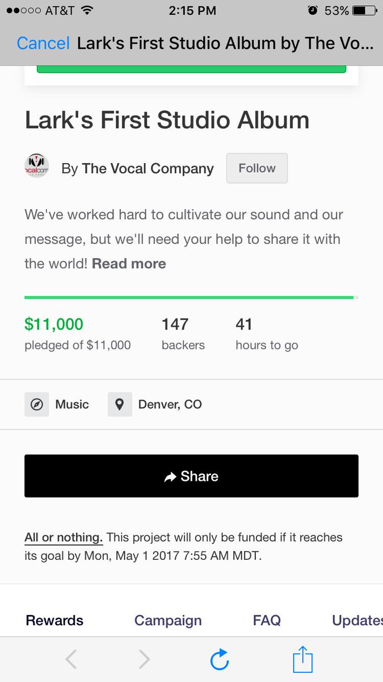Open the FAQ tab

coord(267,621)
